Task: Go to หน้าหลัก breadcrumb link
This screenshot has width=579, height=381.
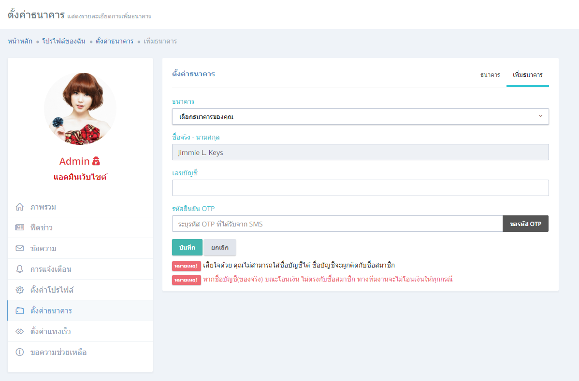Action: coord(20,42)
